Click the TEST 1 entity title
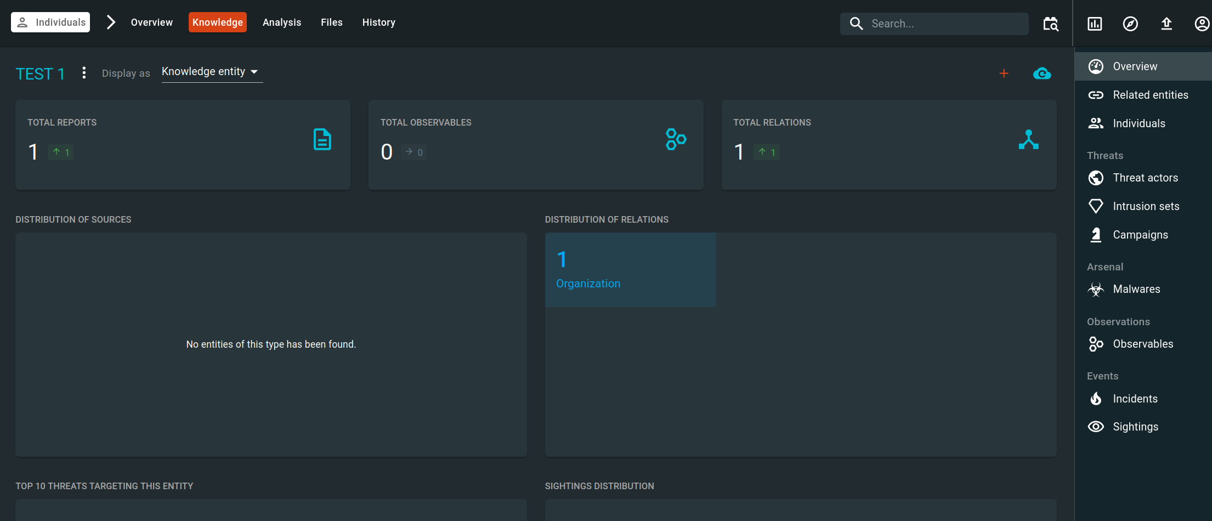This screenshot has height=521, width=1212. pos(40,74)
